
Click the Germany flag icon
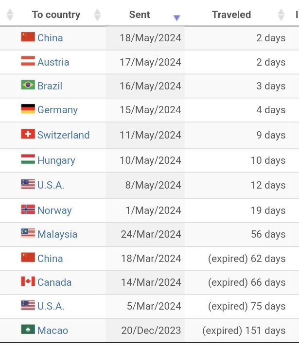(x=28, y=109)
